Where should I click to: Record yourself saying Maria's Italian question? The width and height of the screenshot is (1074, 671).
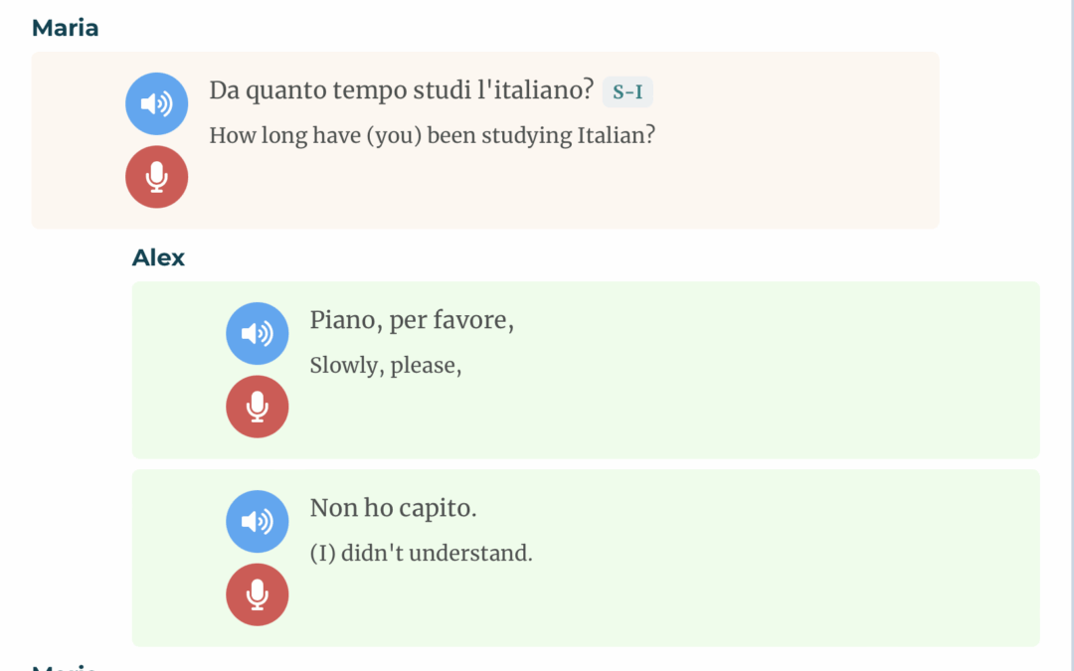[157, 177]
